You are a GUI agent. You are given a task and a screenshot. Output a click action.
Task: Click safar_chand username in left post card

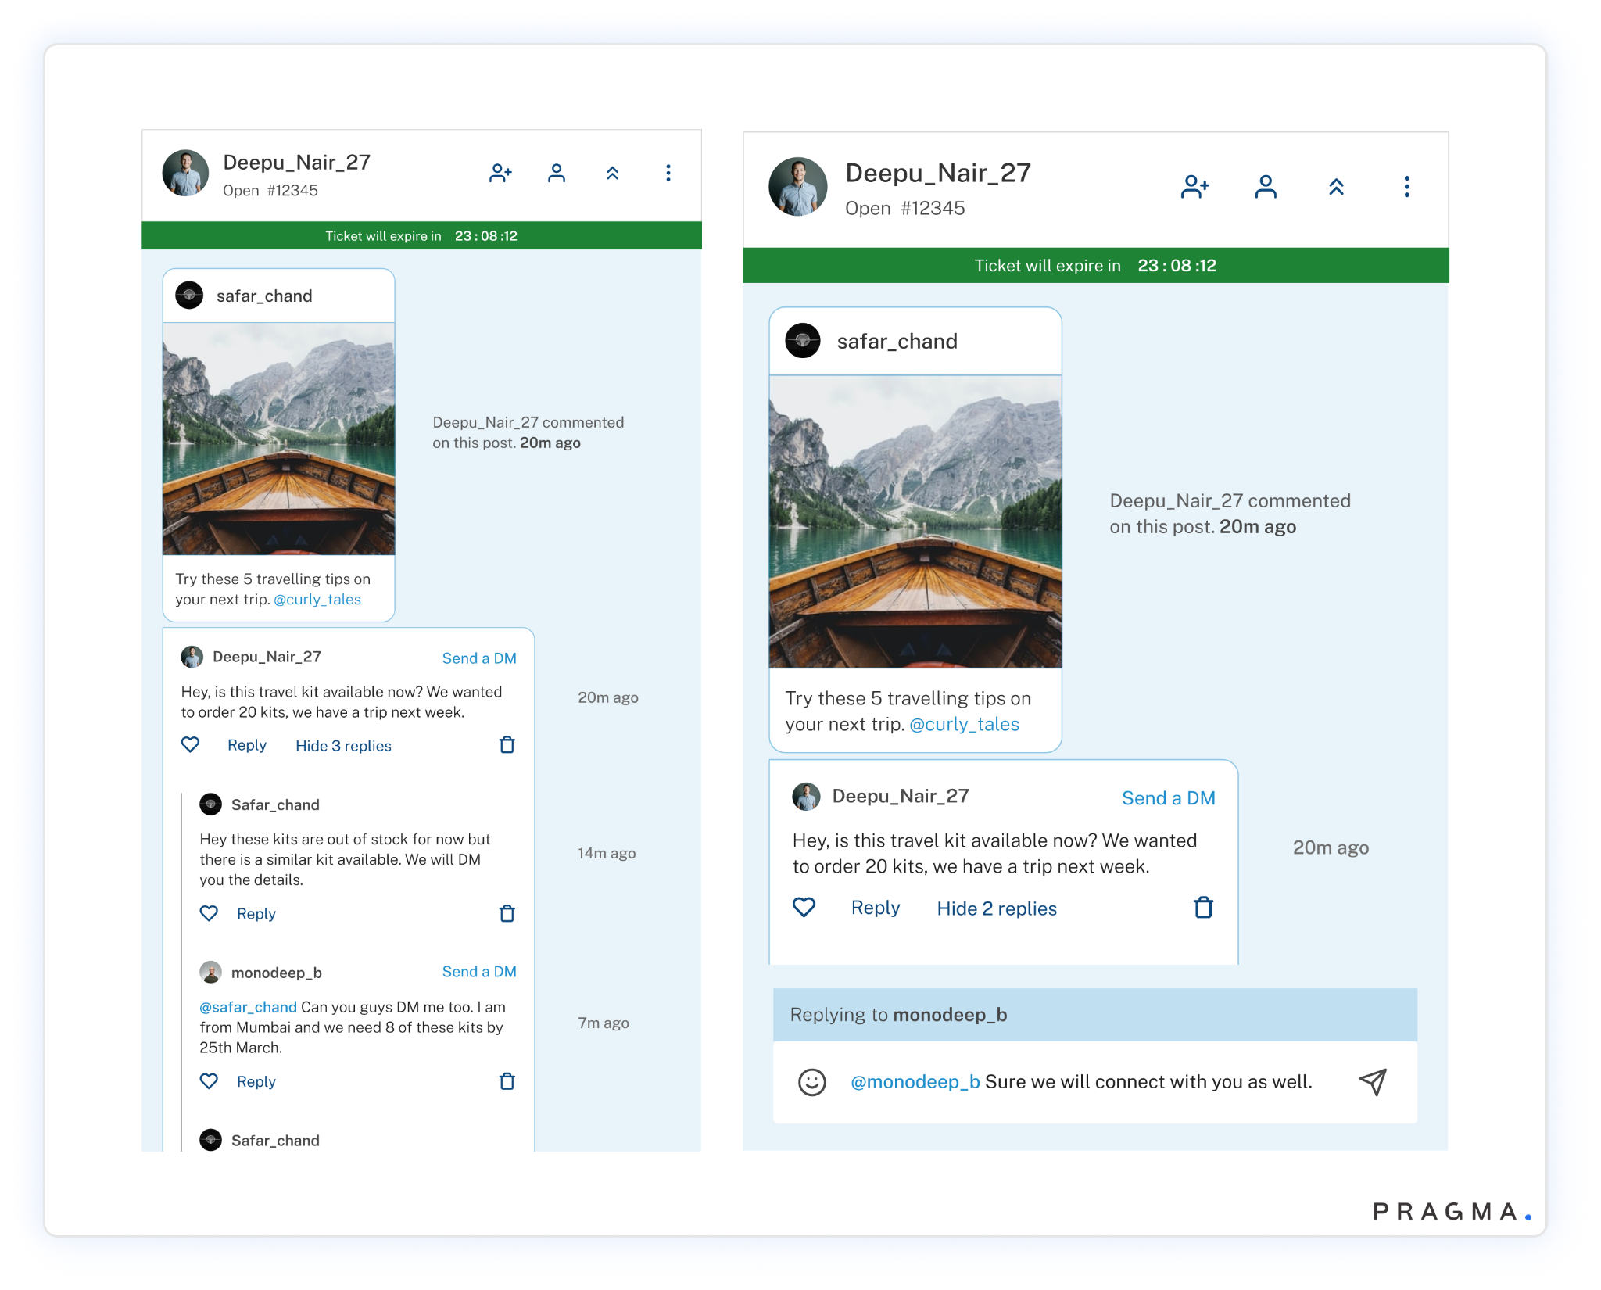coord(264,296)
